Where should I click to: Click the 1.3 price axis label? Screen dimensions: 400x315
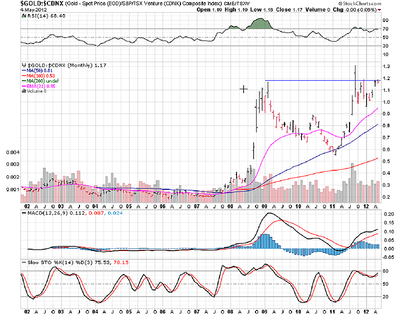pos(386,67)
